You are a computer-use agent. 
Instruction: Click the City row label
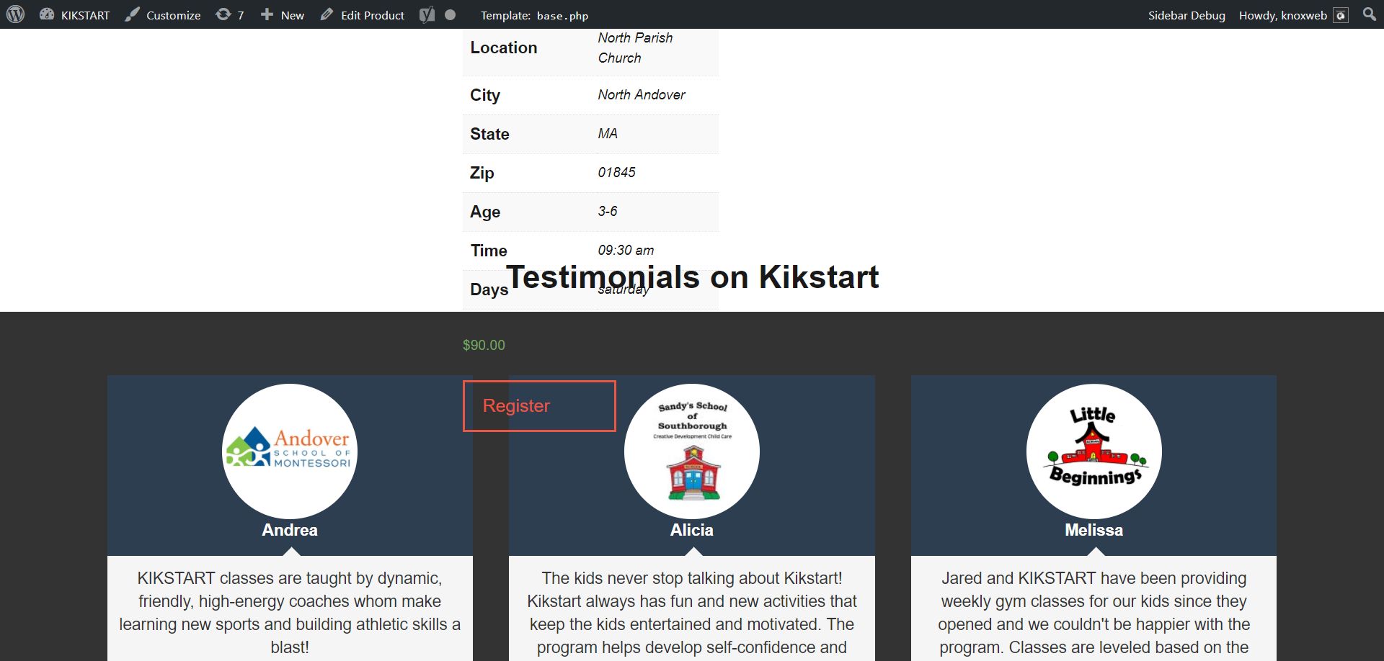(485, 96)
